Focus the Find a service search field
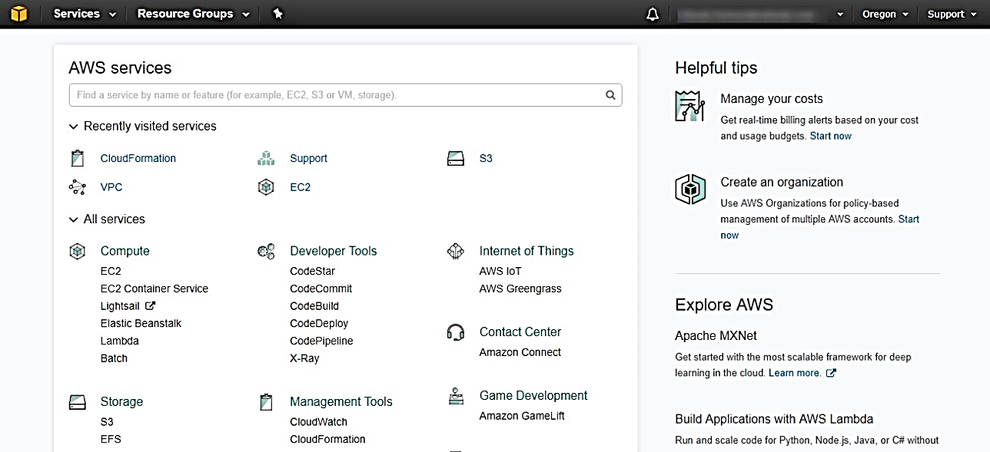Screen dimensions: 990x452 345,95
